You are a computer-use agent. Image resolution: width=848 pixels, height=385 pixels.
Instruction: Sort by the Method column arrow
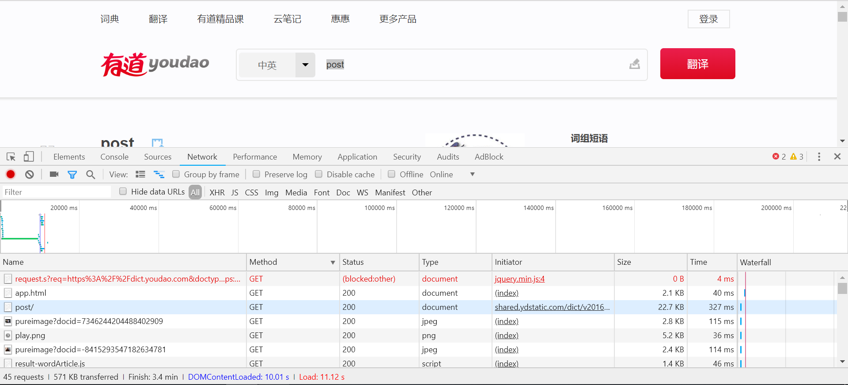pyautogui.click(x=333, y=263)
